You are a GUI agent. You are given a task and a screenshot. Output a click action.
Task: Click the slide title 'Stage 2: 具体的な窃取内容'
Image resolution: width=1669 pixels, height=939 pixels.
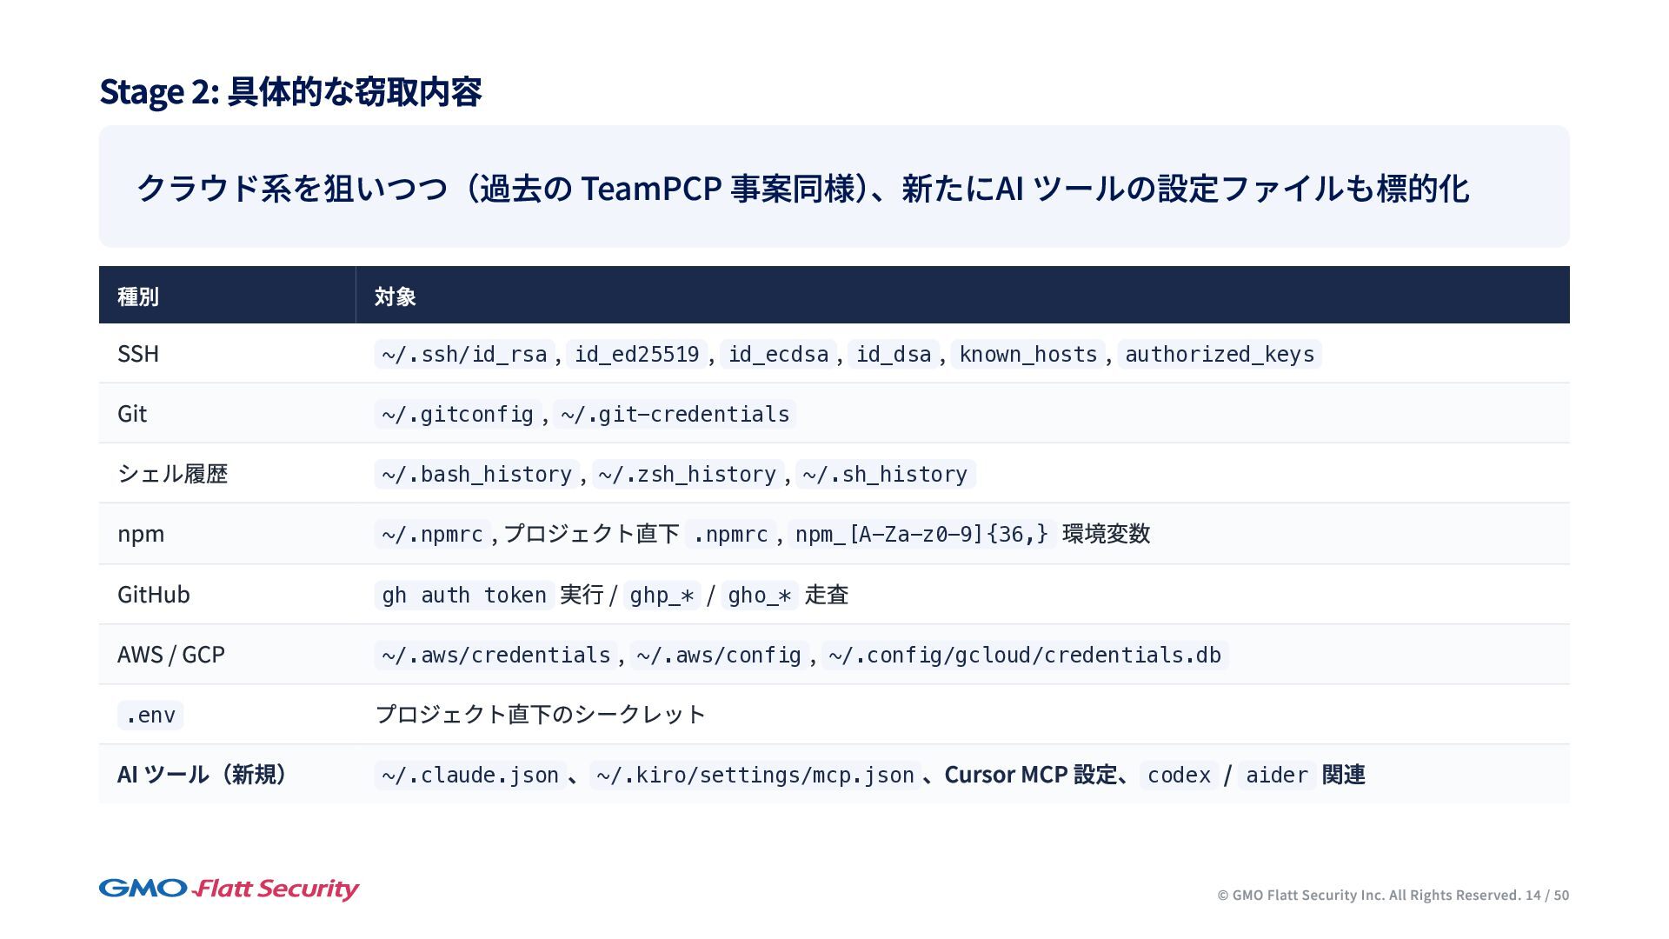point(290,91)
